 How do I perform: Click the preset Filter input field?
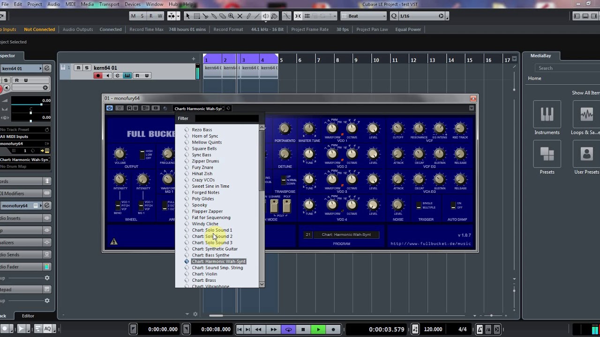(x=226, y=118)
